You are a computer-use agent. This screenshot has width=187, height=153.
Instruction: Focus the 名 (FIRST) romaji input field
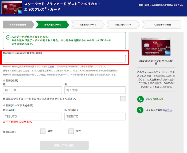pyautogui.click(x=95, y=116)
